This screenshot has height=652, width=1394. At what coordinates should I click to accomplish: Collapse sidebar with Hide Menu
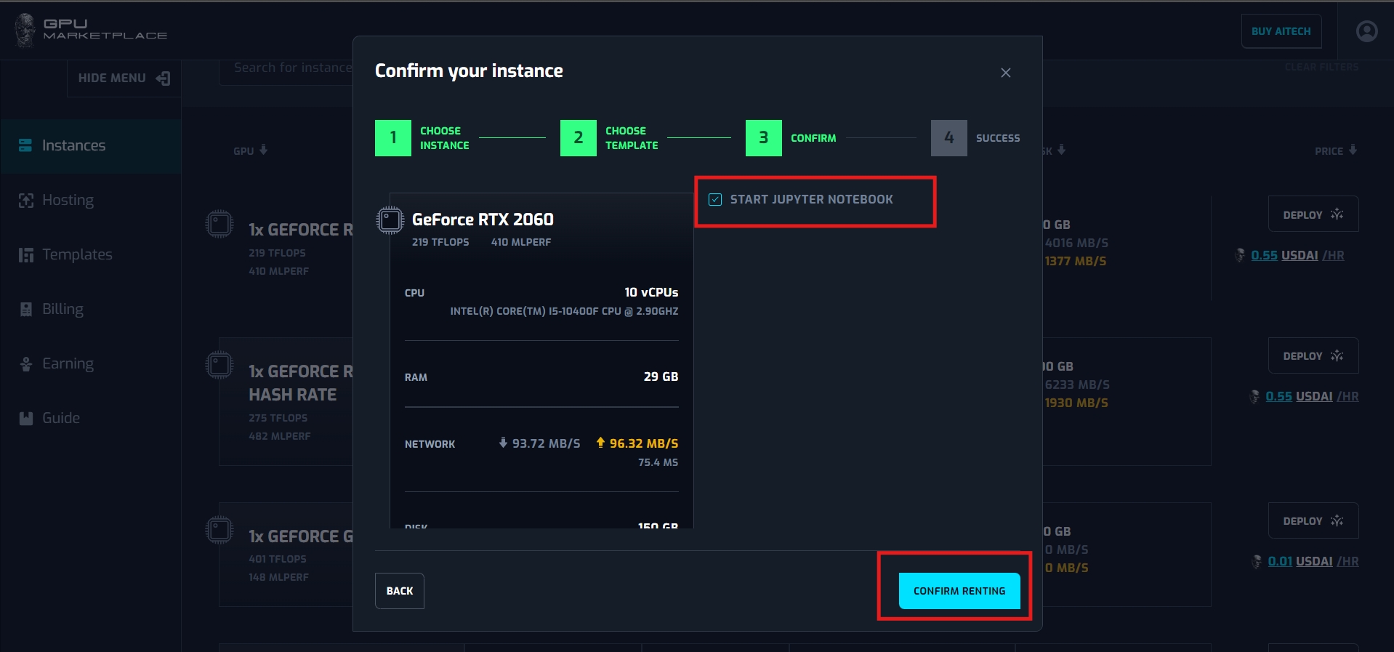(124, 79)
